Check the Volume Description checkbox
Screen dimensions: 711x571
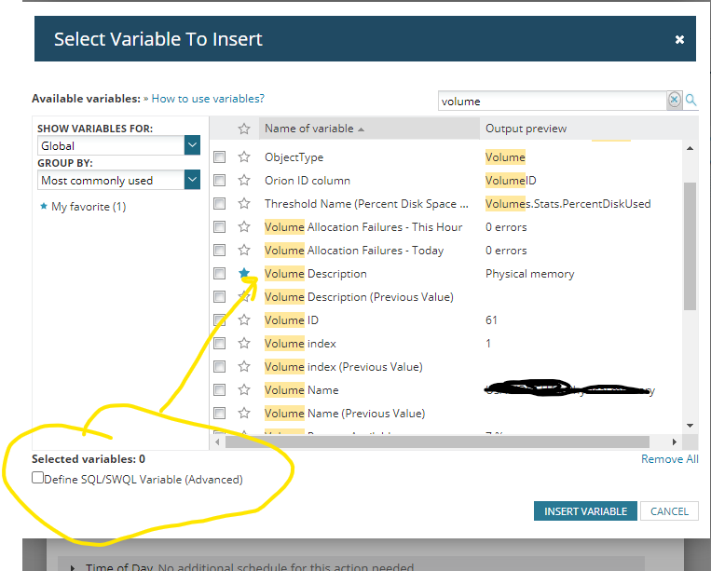(220, 273)
